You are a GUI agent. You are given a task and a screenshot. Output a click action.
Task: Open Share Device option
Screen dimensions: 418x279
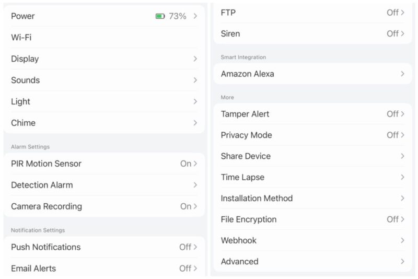pos(312,156)
